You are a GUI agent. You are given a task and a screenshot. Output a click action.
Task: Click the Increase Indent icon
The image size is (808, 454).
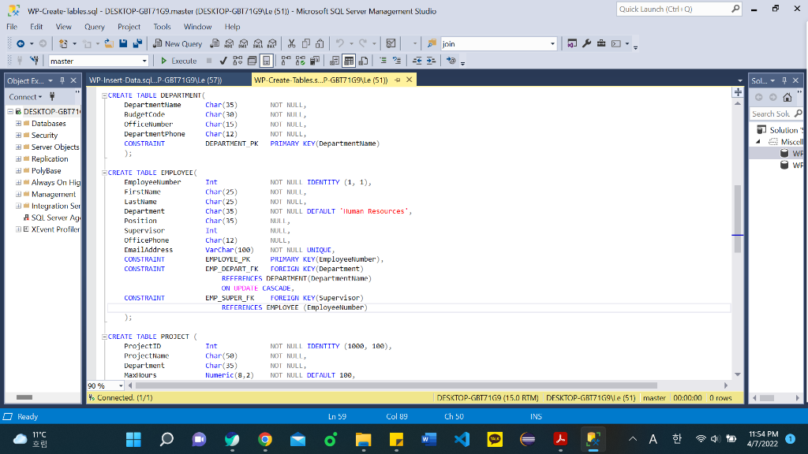coord(431,61)
